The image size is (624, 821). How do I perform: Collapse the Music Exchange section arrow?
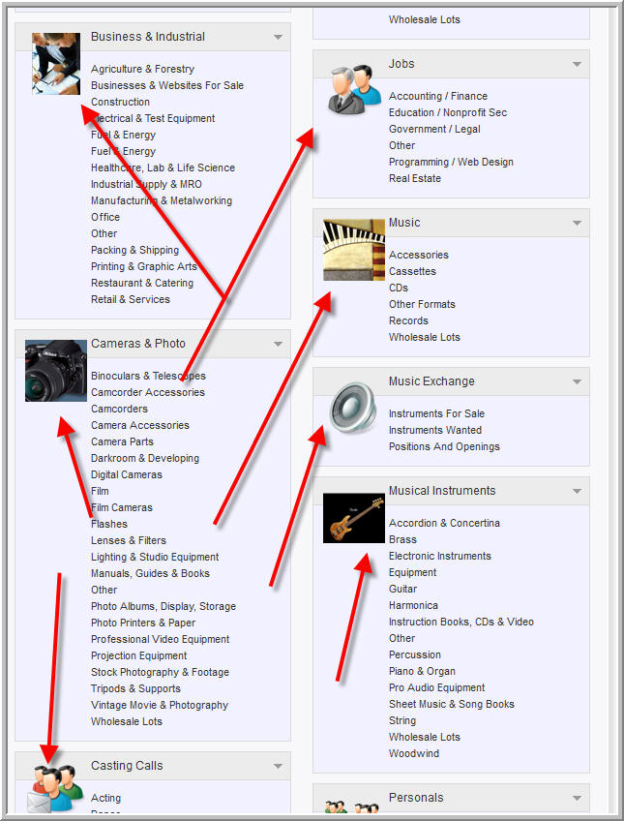(x=577, y=381)
